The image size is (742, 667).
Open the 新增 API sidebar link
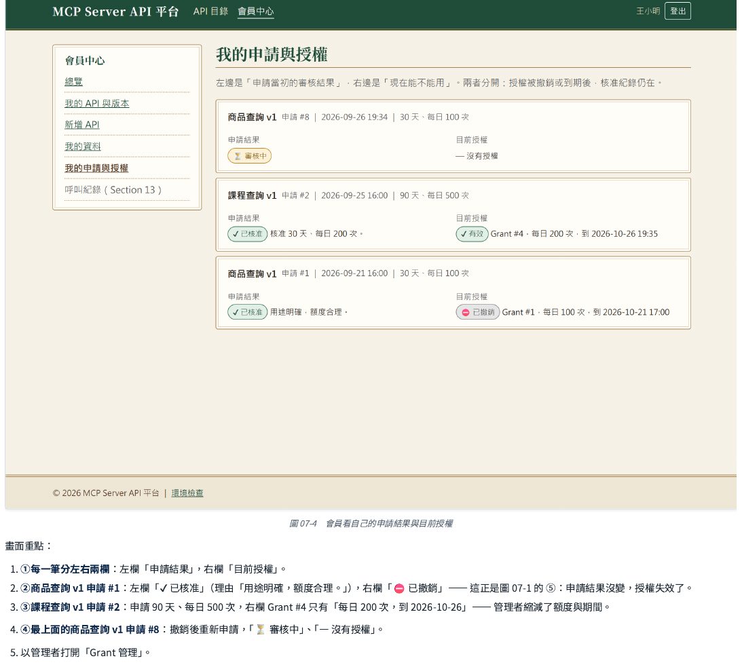(82, 124)
